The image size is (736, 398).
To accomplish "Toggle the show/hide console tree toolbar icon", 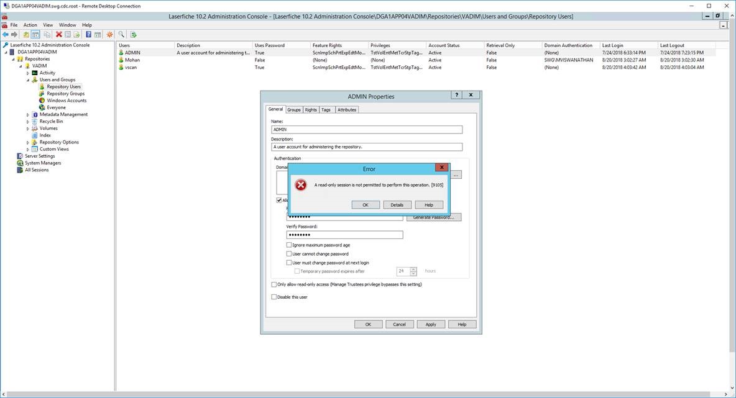I will pyautogui.click(x=35, y=35).
